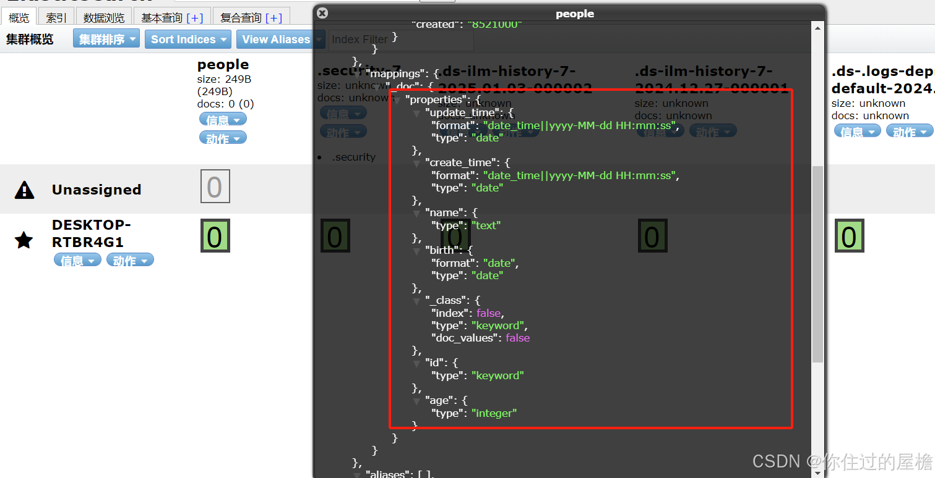Open 信息 dropdown under people index
Viewport: 935px width, 478px height.
tap(223, 119)
